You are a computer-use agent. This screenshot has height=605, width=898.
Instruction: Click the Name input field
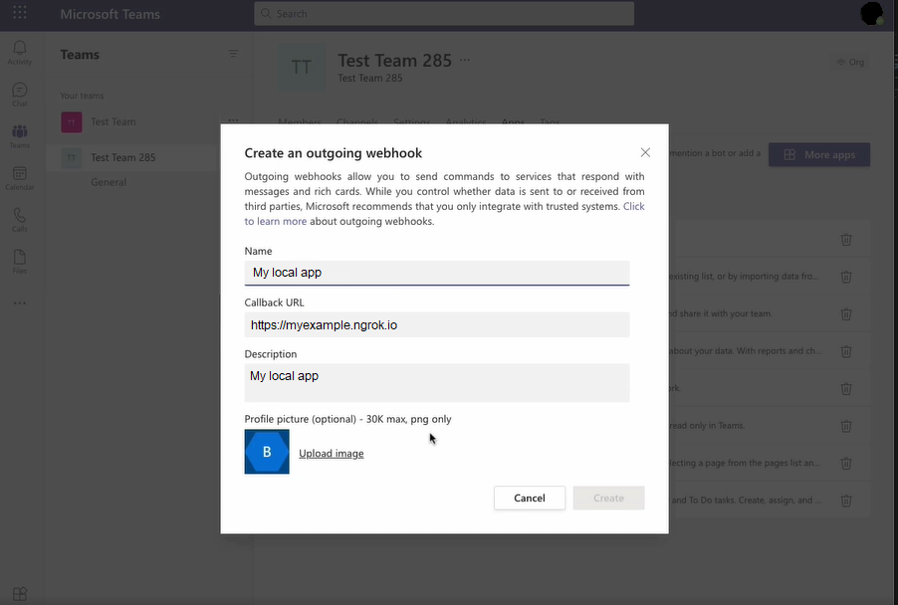coord(437,273)
